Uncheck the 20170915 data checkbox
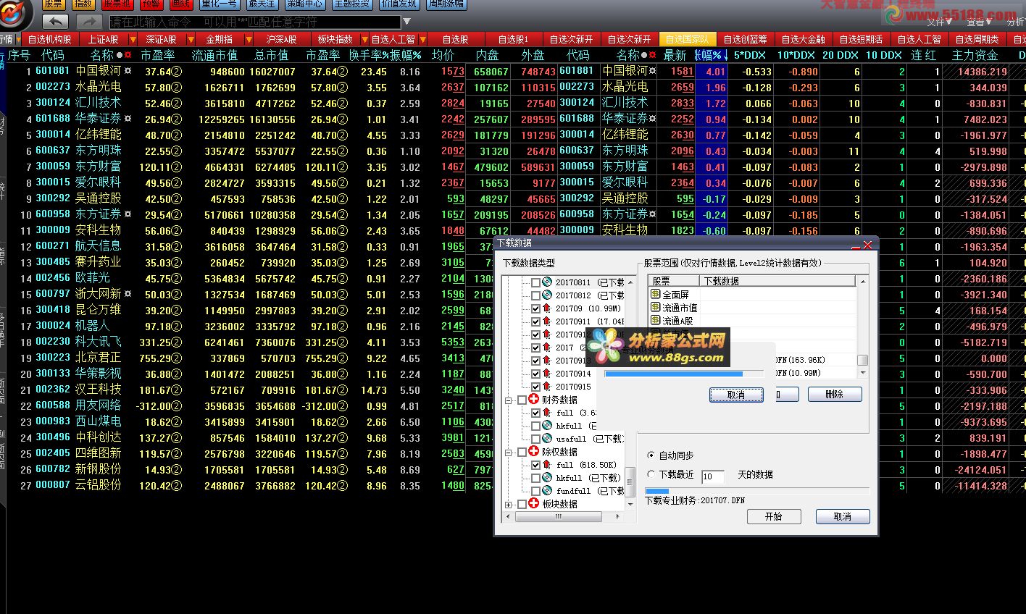Viewport: 1026px width, 614px height. [x=536, y=387]
